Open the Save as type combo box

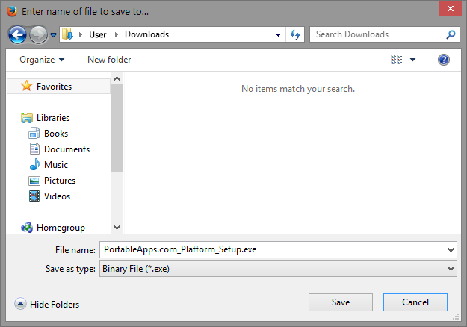pyautogui.click(x=278, y=269)
